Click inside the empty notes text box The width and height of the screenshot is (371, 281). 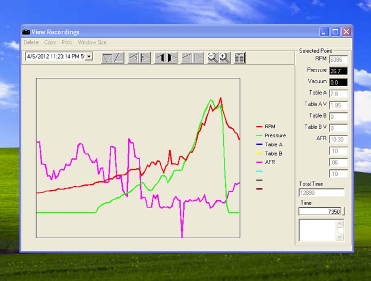click(x=317, y=230)
